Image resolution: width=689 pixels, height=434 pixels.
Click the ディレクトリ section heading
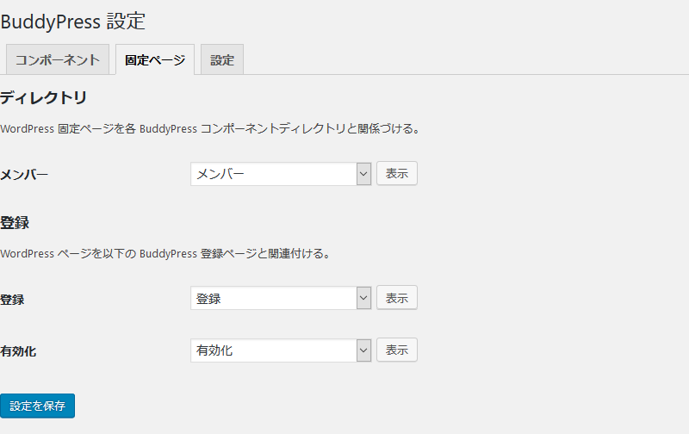pos(44,97)
